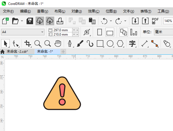Click the Home welcome screen icon

pyautogui.click(x=2, y=52)
